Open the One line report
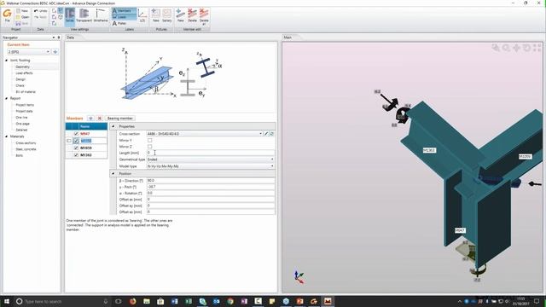The height and width of the screenshot is (307, 546). (x=21, y=118)
